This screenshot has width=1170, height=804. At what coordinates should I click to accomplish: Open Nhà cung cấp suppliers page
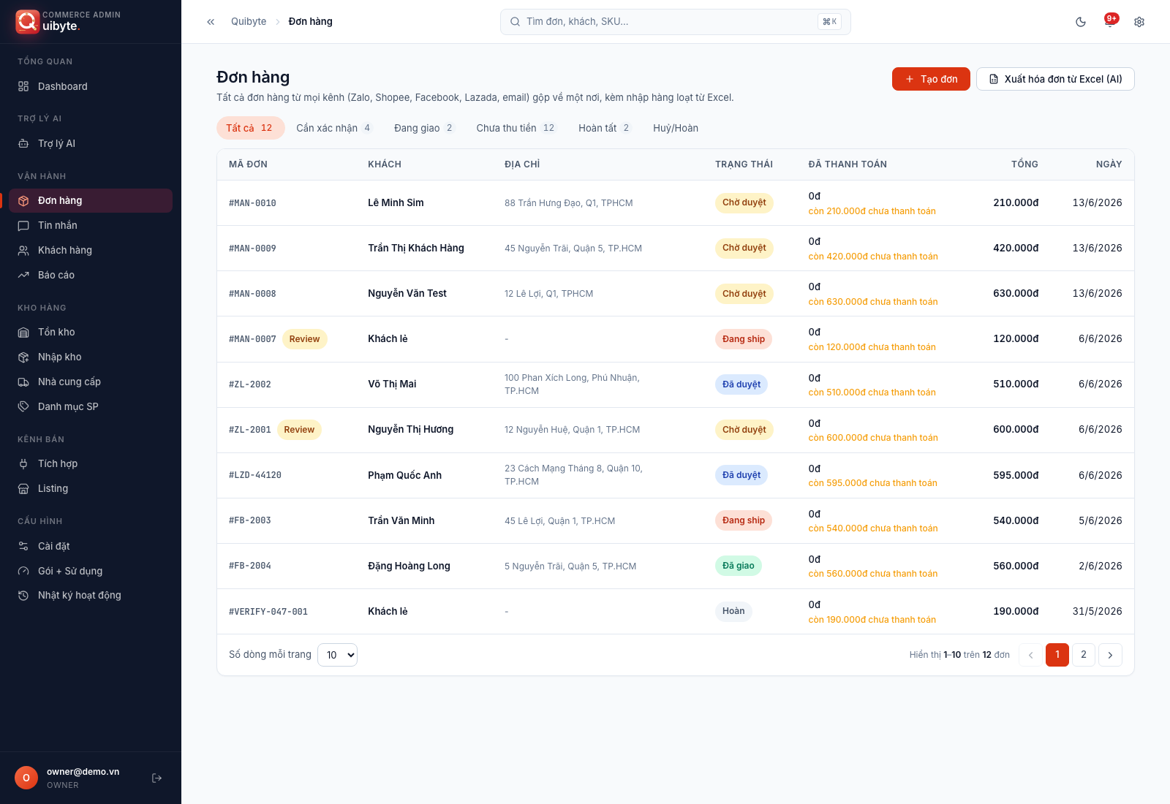[91, 382]
